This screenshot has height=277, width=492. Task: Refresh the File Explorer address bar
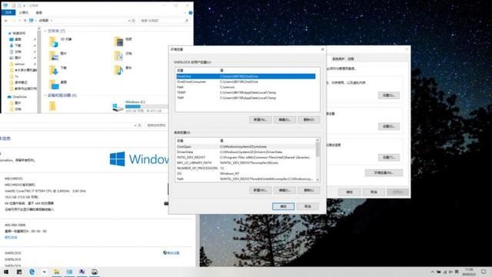134,21
